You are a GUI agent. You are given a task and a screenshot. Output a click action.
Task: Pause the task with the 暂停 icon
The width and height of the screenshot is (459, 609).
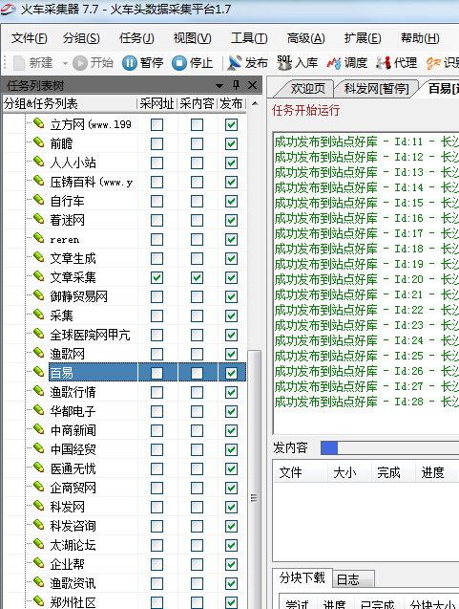click(130, 63)
